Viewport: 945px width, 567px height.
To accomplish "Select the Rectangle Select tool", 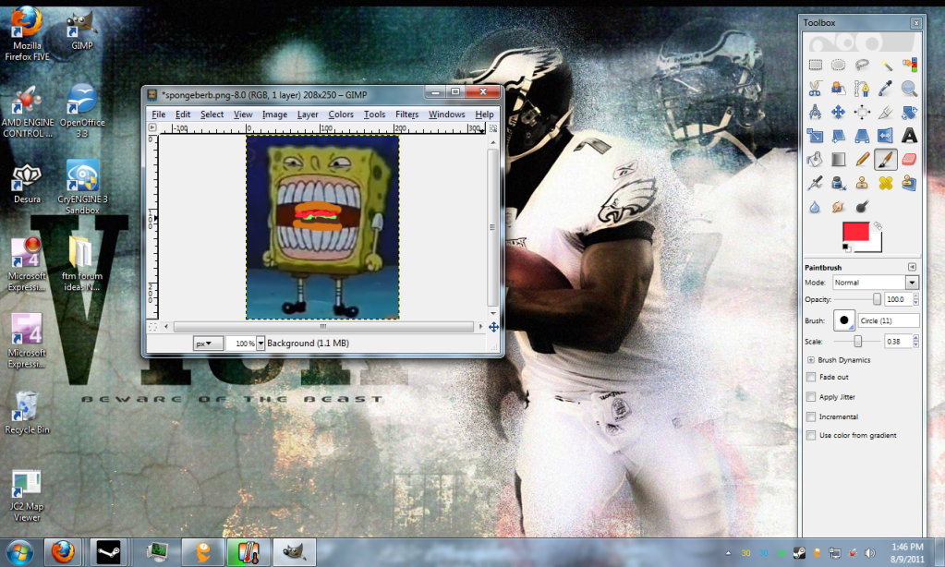I will [815, 65].
